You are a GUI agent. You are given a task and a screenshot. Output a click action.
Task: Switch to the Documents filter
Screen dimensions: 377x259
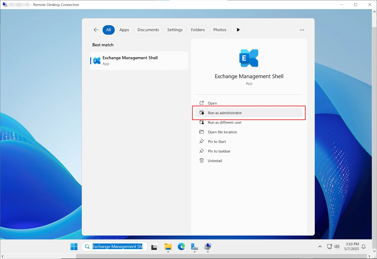pyautogui.click(x=148, y=30)
